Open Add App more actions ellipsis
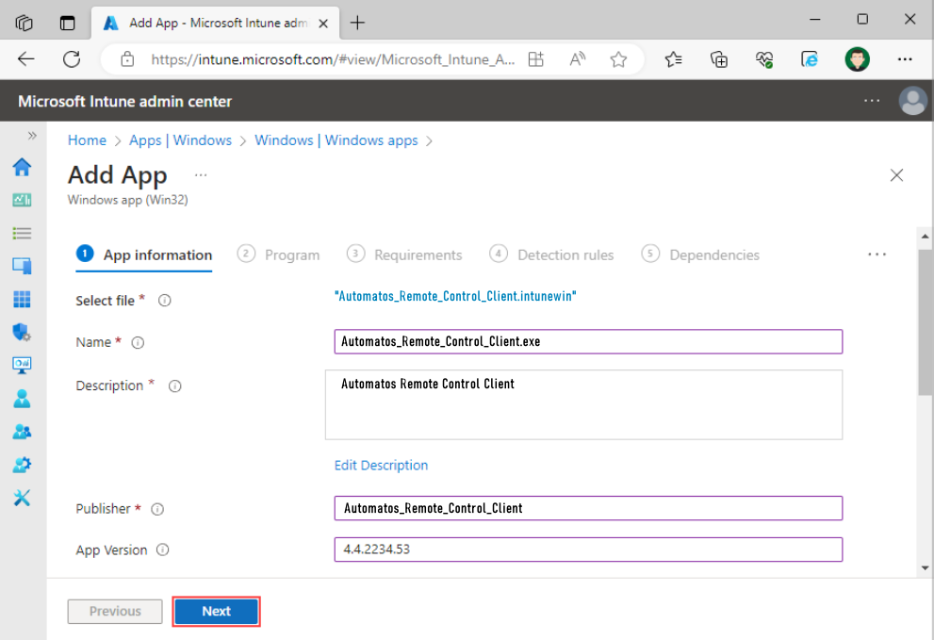Image resolution: width=934 pixels, height=640 pixels. (x=201, y=175)
